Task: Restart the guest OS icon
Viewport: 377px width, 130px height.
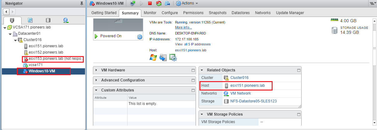Action: coord(158,3)
